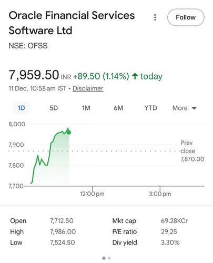Open the Disclaimer link
The width and height of the screenshot is (213, 263).
tap(88, 88)
